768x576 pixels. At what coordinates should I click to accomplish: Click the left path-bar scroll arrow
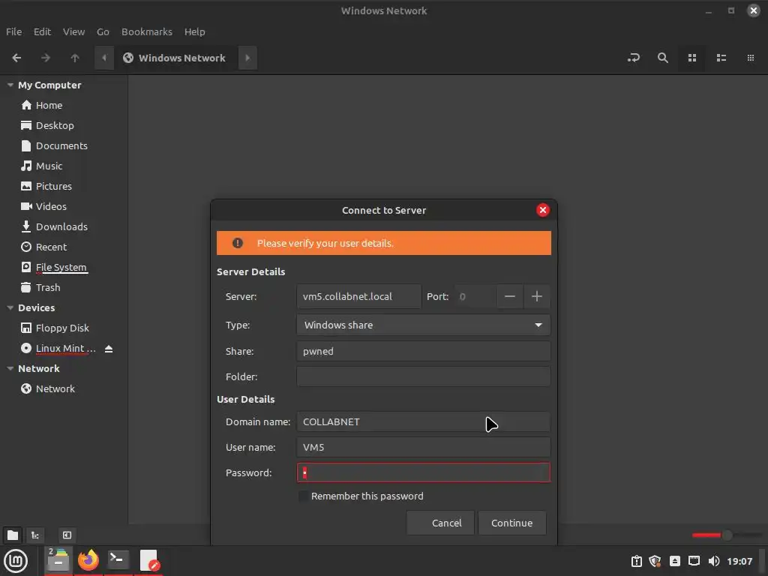[x=103, y=58]
